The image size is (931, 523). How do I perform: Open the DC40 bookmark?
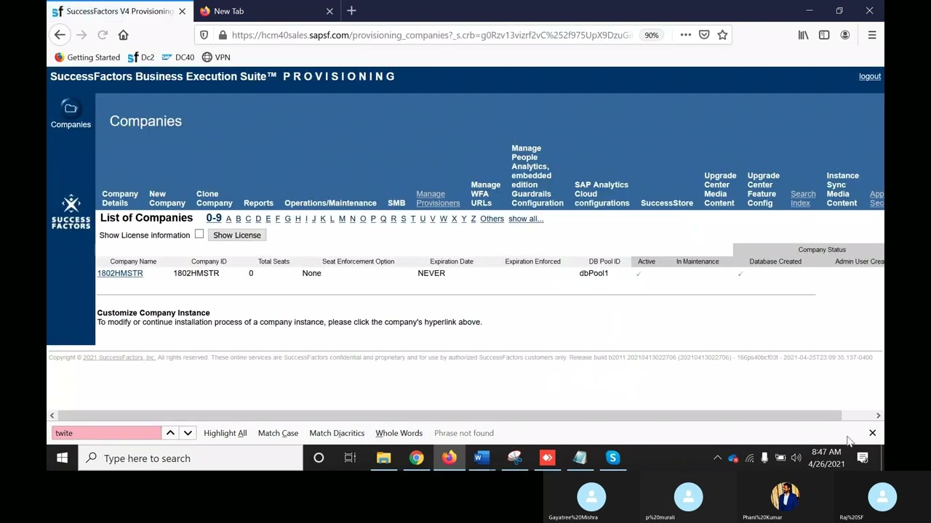point(178,57)
